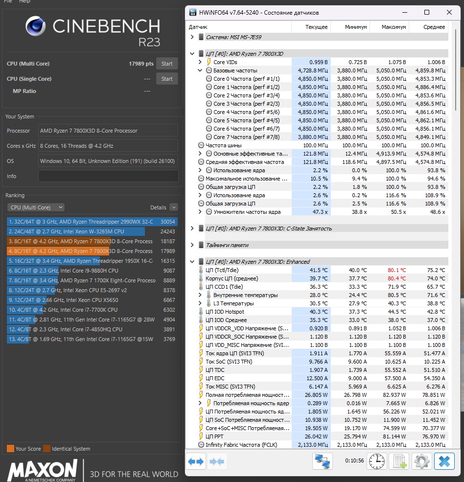Image resolution: width=464 pixels, height=482 pixels.
Task: Toggle the ranking Details dropdown arrow
Action: (174, 207)
